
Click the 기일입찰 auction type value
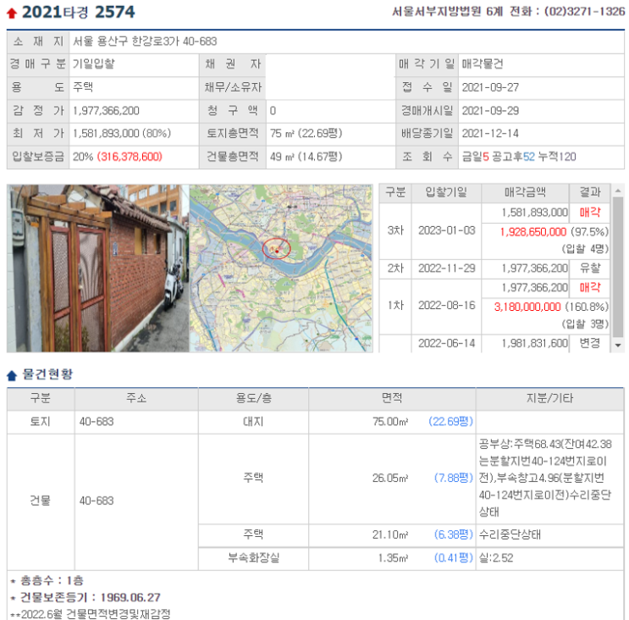tap(93, 64)
